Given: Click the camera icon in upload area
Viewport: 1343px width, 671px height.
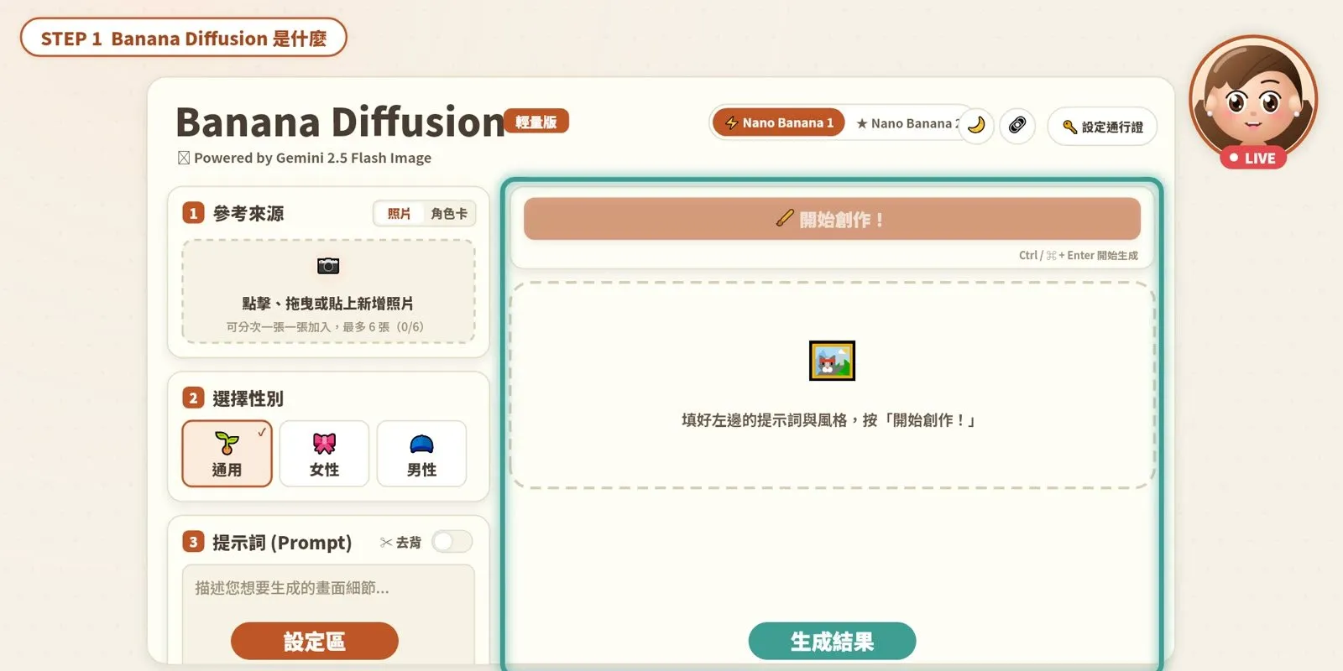Looking at the screenshot, I should [x=328, y=266].
